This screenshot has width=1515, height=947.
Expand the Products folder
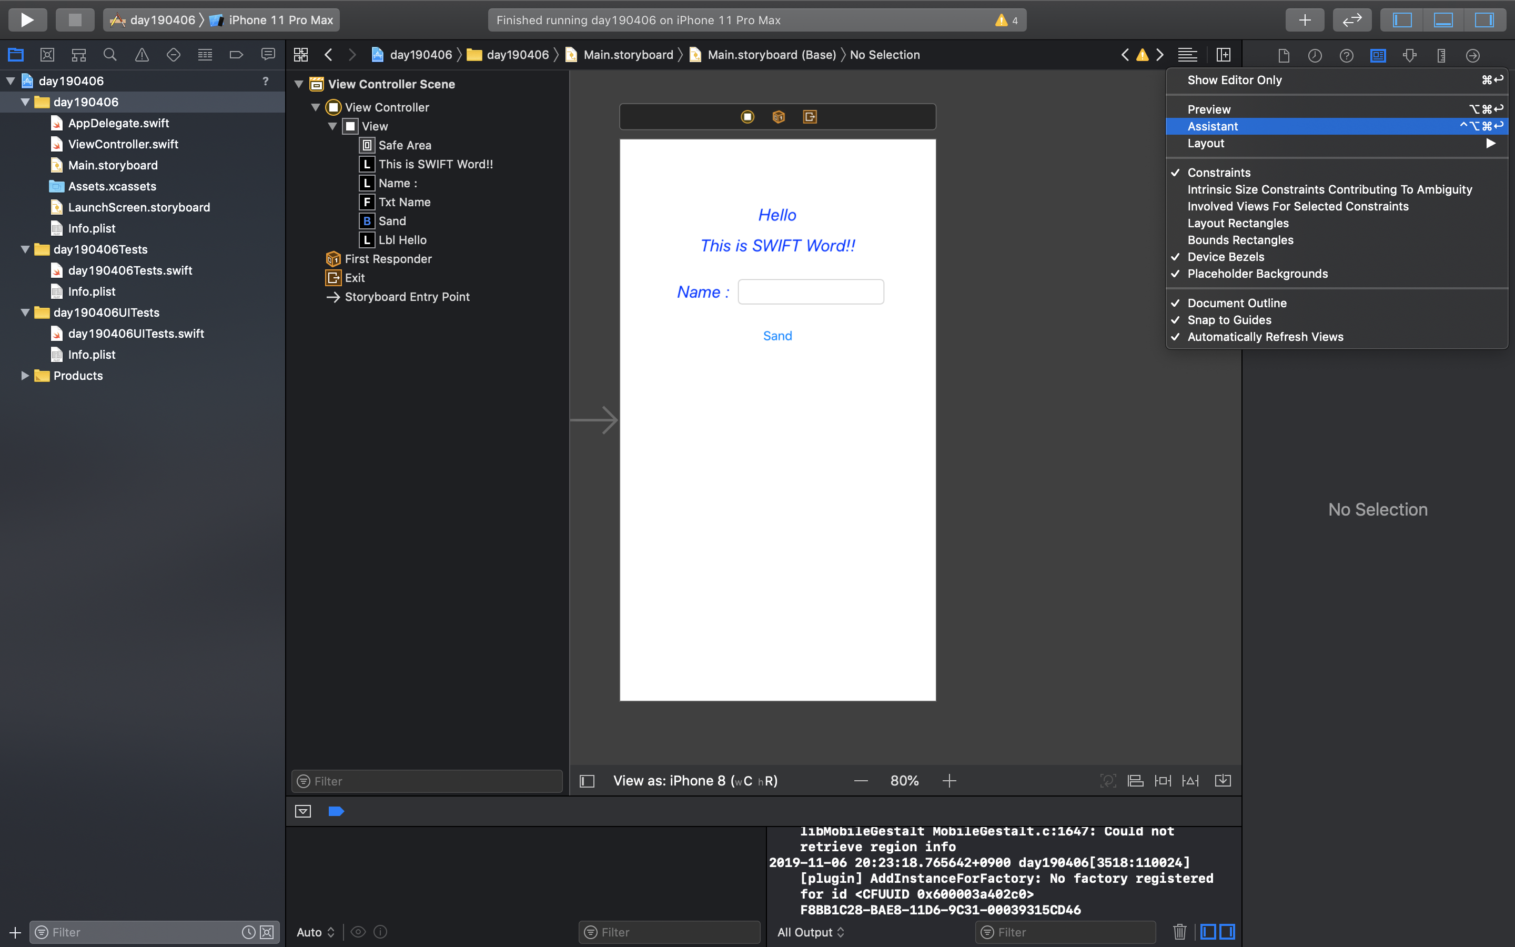[x=25, y=376]
